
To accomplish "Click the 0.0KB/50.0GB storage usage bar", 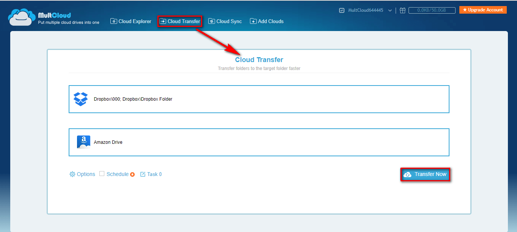I will (432, 11).
